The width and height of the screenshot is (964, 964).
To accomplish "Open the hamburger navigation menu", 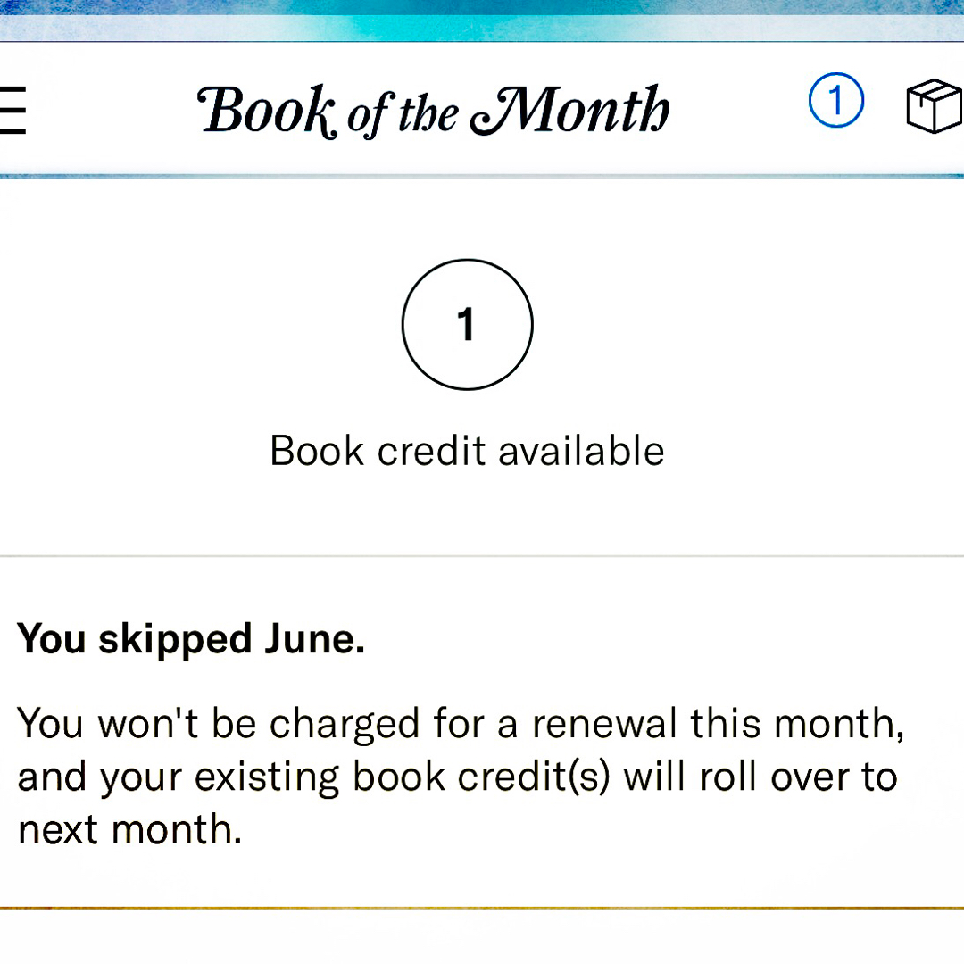I will [x=12, y=110].
